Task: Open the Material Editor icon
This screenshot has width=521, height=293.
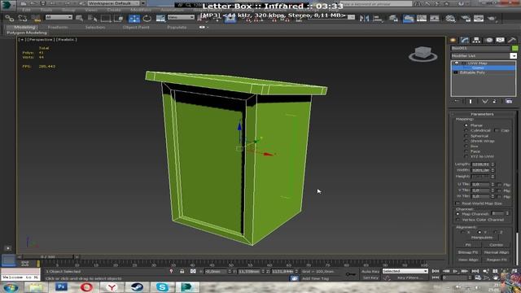Action: tap(450, 18)
